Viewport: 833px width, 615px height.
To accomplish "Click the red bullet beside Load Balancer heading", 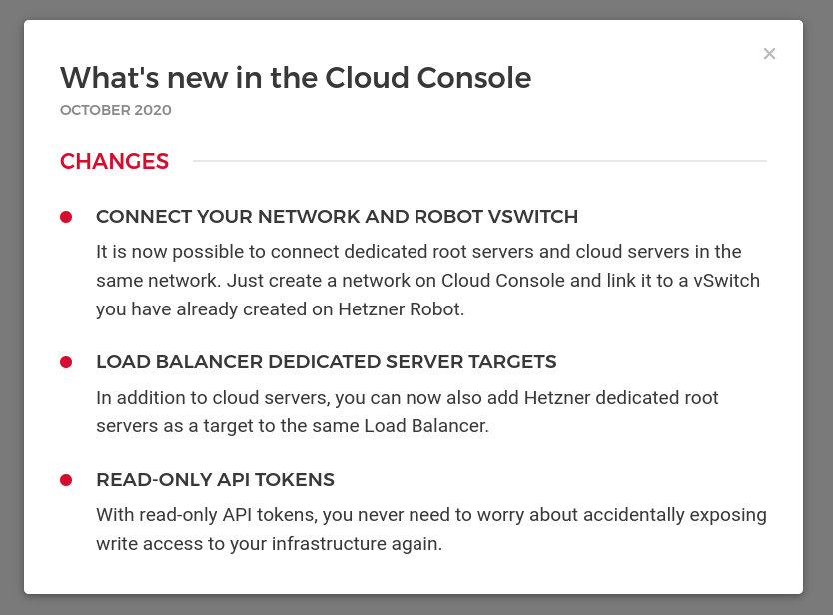I will [x=66, y=362].
